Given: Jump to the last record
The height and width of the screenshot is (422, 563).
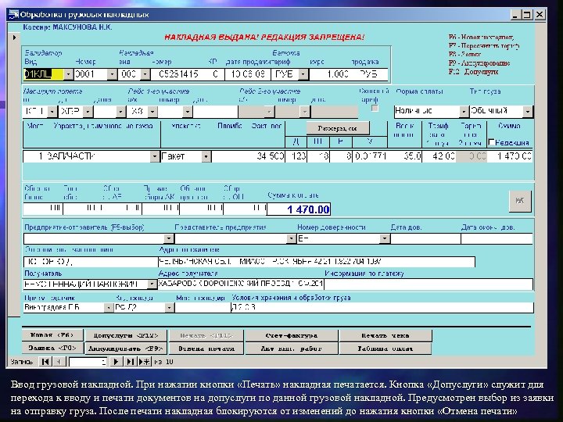Looking at the screenshot, I should click(130, 361).
